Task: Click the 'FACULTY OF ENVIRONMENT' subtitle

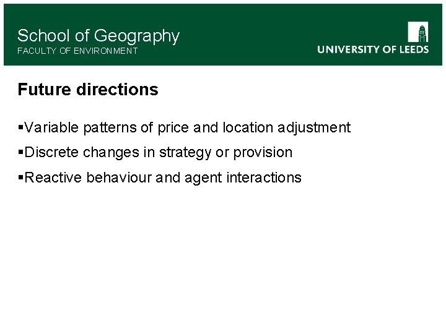Action: [x=77, y=51]
